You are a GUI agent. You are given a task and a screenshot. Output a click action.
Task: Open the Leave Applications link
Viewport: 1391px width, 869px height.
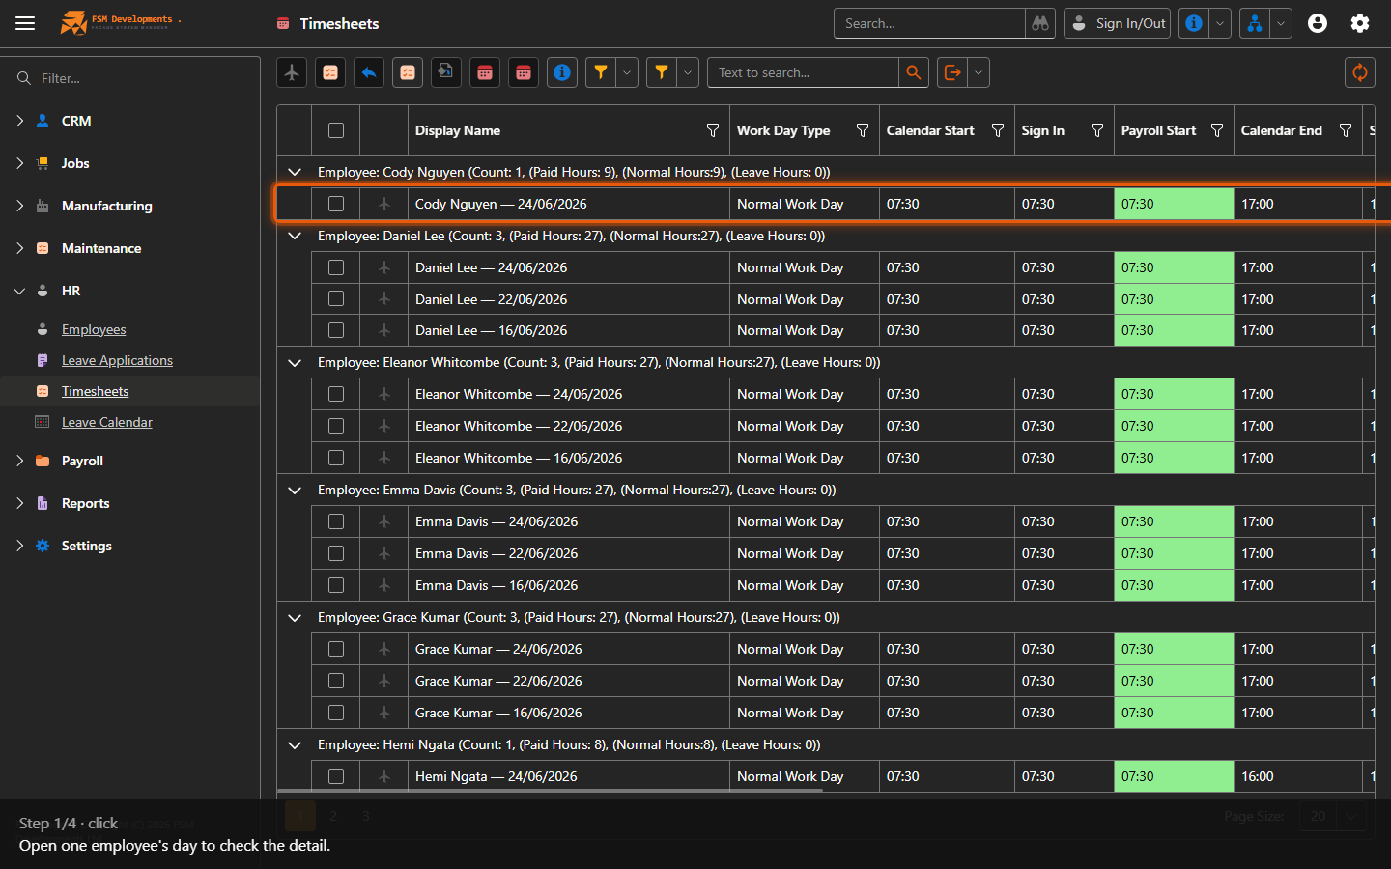(x=117, y=360)
